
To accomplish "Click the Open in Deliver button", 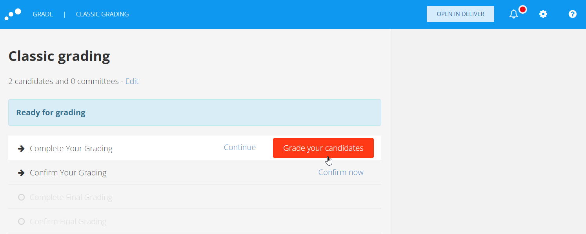I will click(460, 14).
